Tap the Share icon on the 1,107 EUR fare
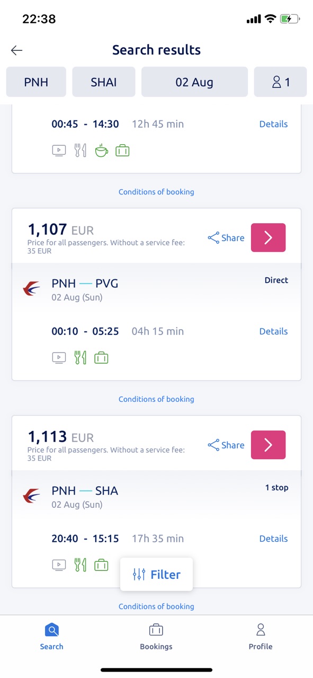313x678 pixels. [213, 238]
